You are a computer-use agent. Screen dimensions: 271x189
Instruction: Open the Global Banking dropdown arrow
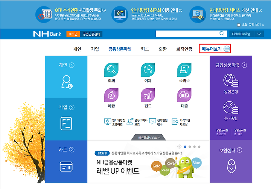point(259,34)
